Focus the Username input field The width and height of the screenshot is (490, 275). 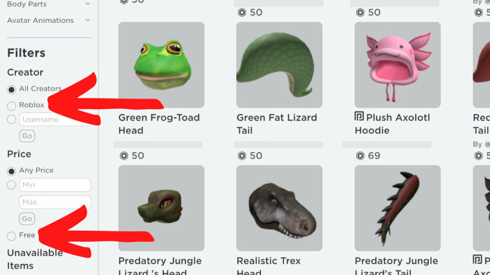55,119
